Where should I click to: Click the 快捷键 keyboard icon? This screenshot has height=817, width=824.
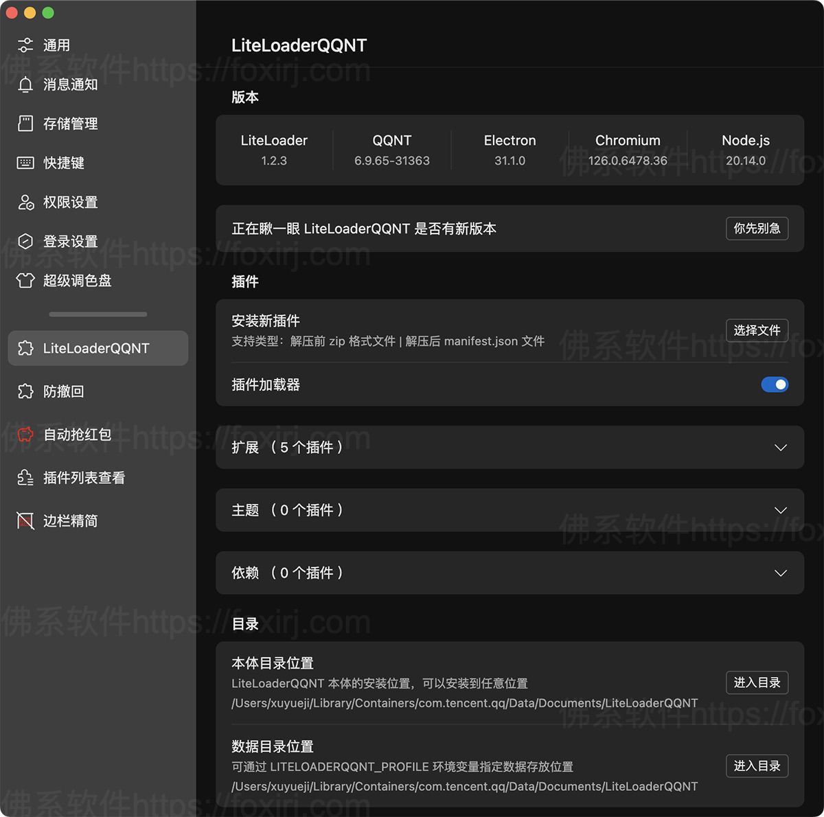[x=25, y=163]
